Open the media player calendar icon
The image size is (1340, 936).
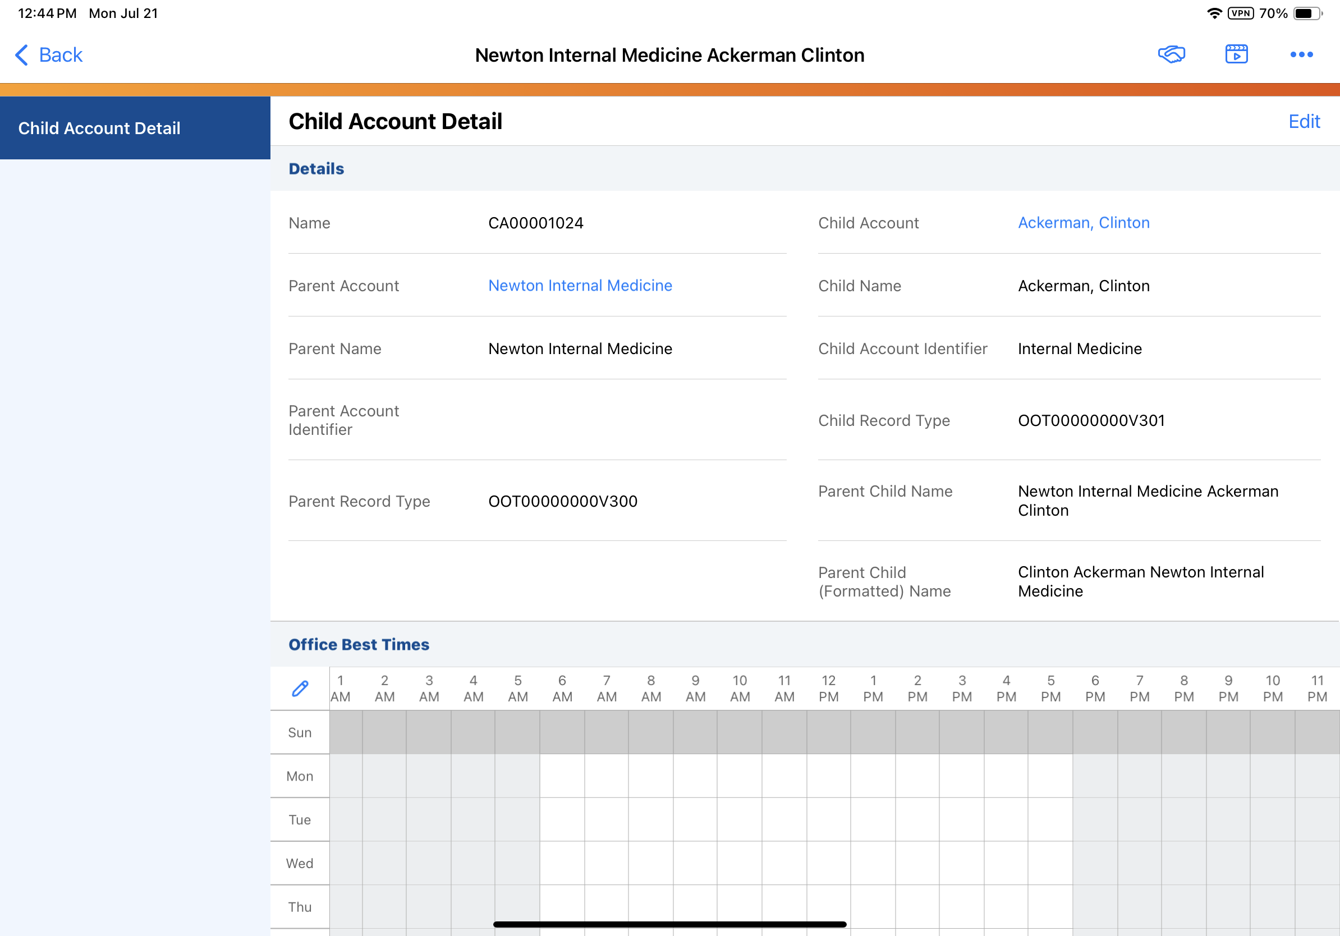pyautogui.click(x=1236, y=54)
